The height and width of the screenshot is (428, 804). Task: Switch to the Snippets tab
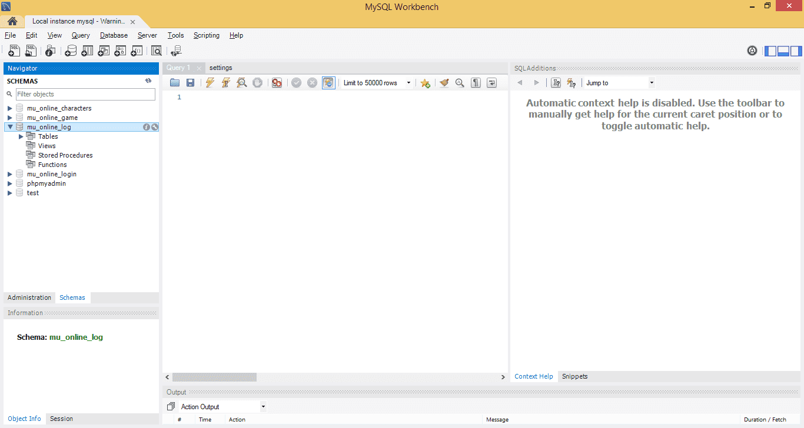(x=574, y=376)
